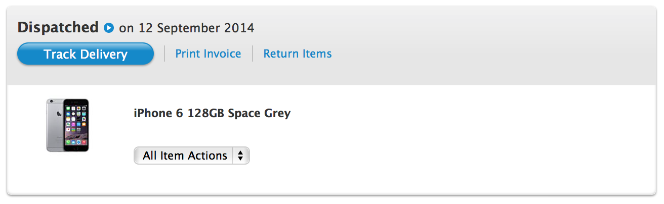Click the Dispatched status heading
664x204 pixels.
[58, 27]
